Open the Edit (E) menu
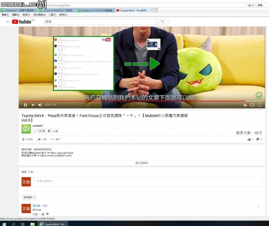 pyautogui.click(x=16, y=15)
